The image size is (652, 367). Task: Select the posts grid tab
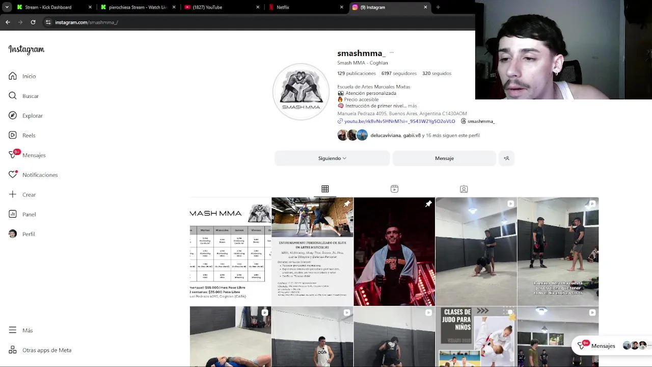(x=325, y=189)
